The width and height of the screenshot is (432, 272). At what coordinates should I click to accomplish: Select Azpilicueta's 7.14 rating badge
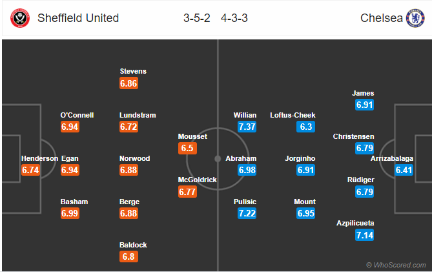coord(364,235)
